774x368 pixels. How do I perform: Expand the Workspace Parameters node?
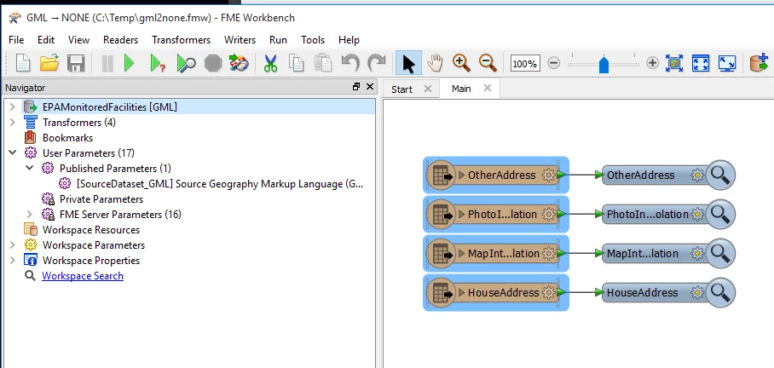click(13, 244)
